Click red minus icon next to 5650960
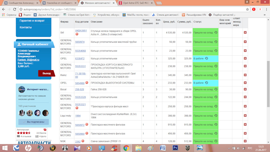 (87, 133)
